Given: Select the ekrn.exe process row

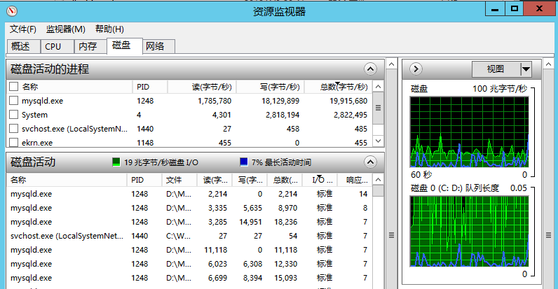Looking at the screenshot, I should coord(70,143).
